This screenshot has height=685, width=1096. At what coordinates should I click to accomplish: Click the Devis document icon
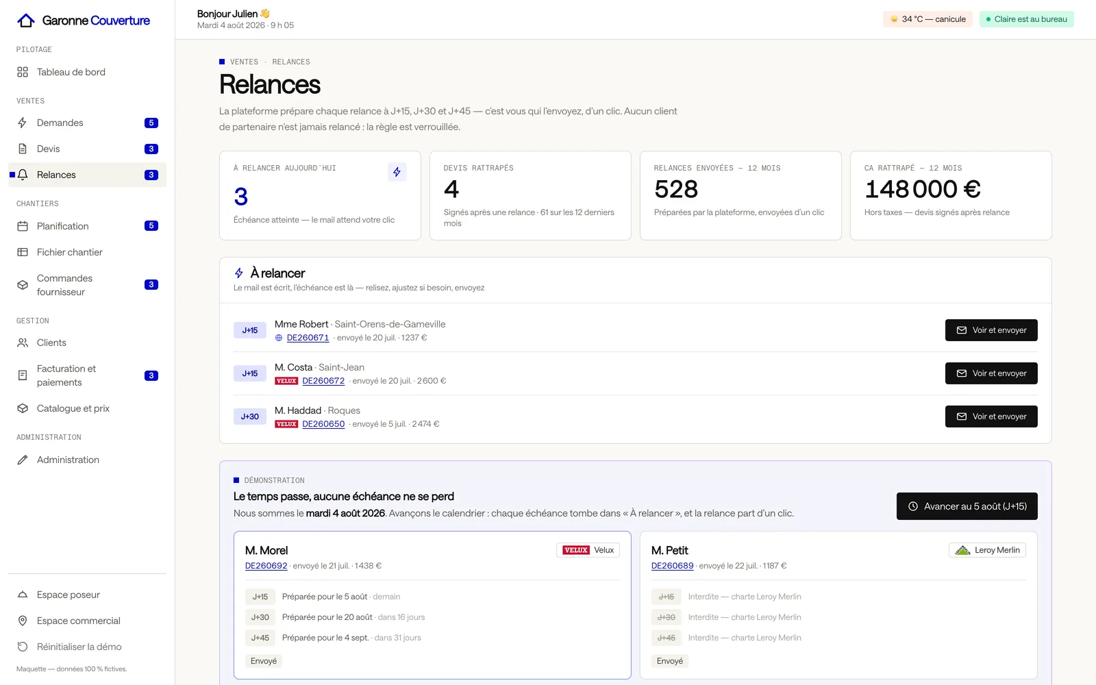coord(23,149)
